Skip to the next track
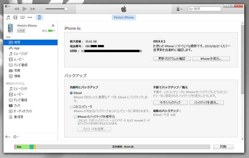Screen dimensions: 249x158 pyautogui.click(x=33, y=9)
